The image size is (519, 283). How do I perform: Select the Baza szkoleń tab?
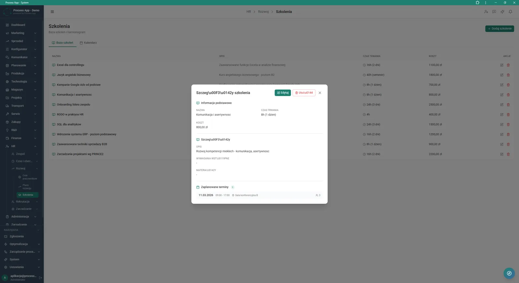click(x=63, y=43)
